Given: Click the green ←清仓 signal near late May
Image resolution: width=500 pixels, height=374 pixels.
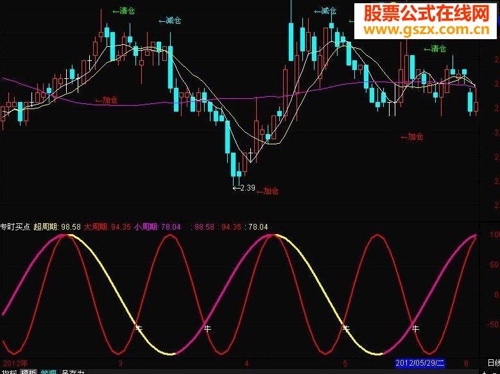Looking at the screenshot, I should click(x=435, y=49).
